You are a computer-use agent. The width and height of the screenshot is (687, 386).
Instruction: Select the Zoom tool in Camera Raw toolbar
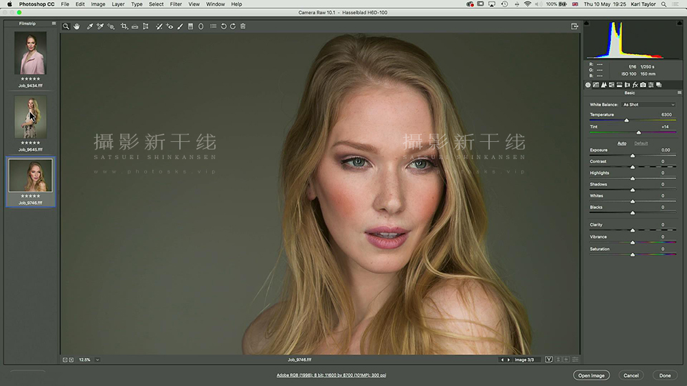pos(66,27)
